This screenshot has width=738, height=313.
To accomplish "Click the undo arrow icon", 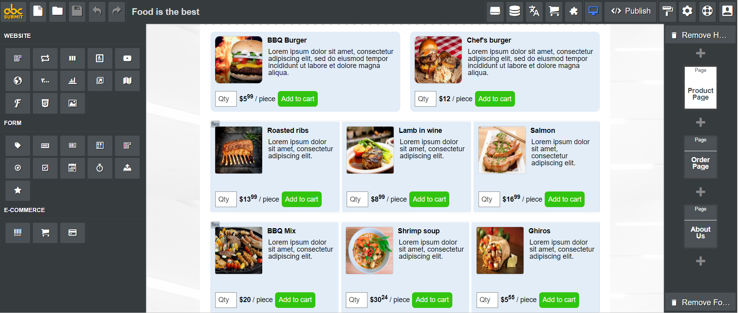I will tap(97, 11).
